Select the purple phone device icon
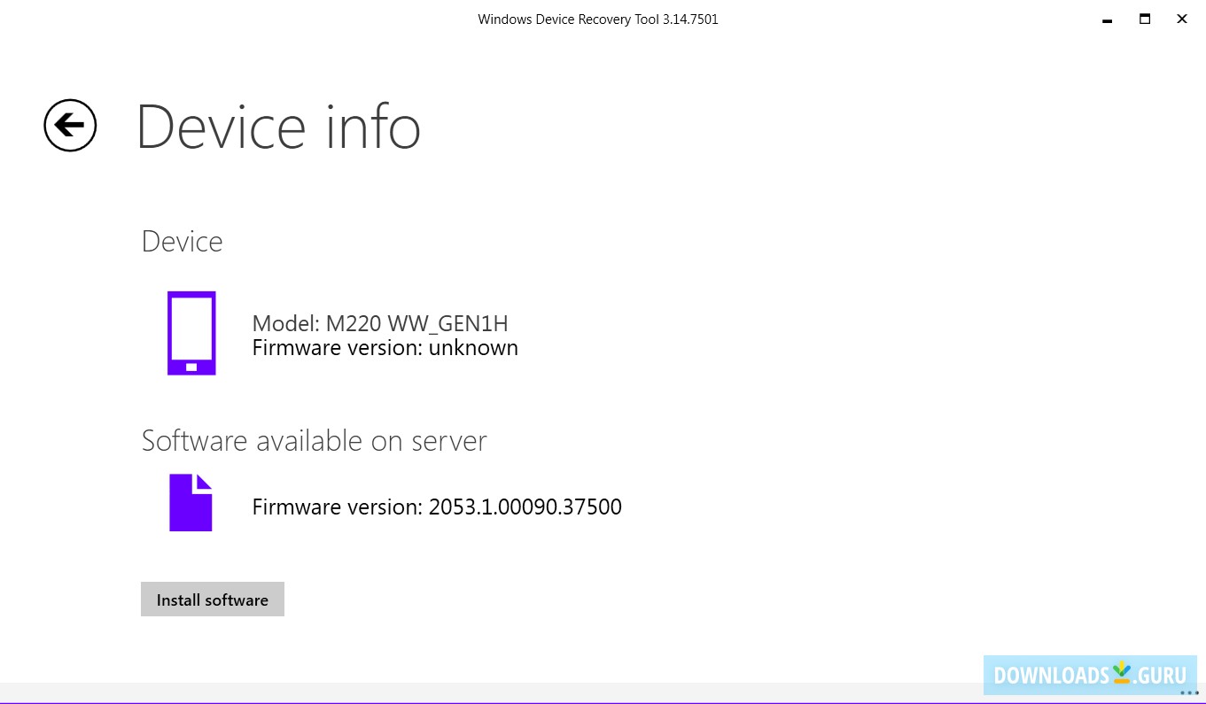The height and width of the screenshot is (704, 1206). point(191,333)
